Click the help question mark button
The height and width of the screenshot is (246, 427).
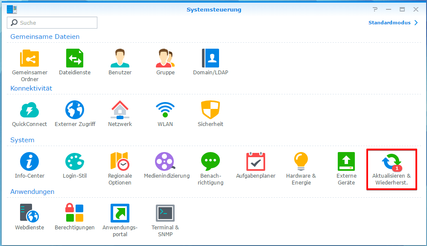[x=375, y=9]
